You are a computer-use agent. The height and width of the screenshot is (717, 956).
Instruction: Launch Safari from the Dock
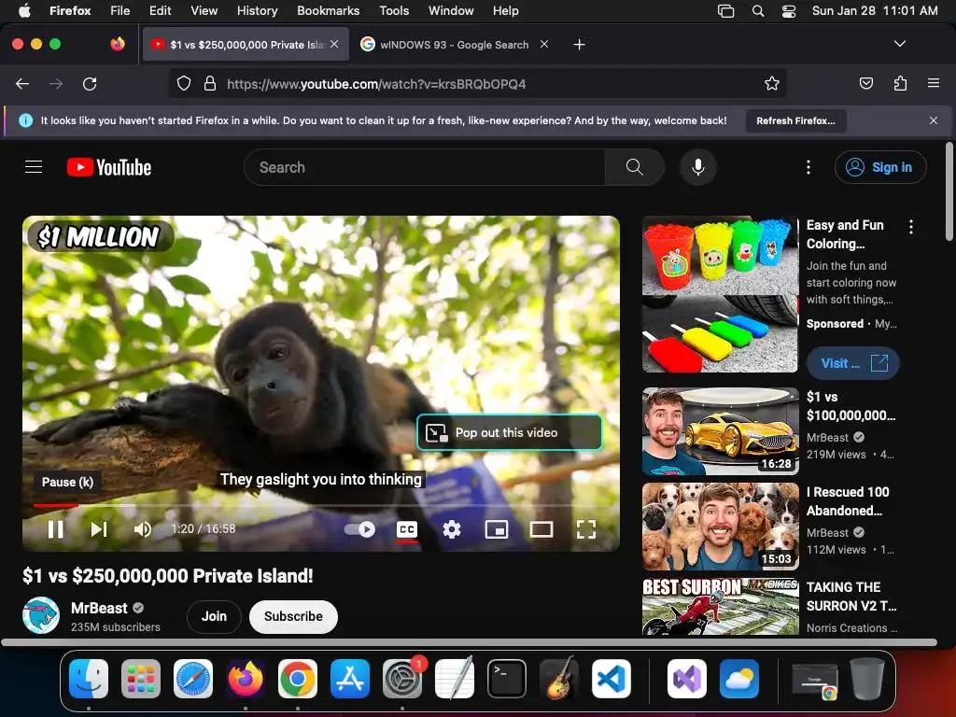(x=193, y=679)
